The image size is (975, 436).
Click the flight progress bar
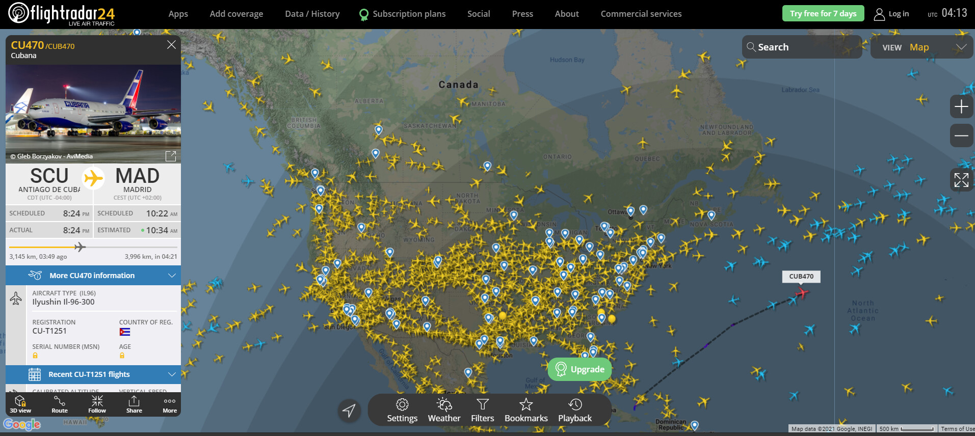pyautogui.click(x=93, y=247)
